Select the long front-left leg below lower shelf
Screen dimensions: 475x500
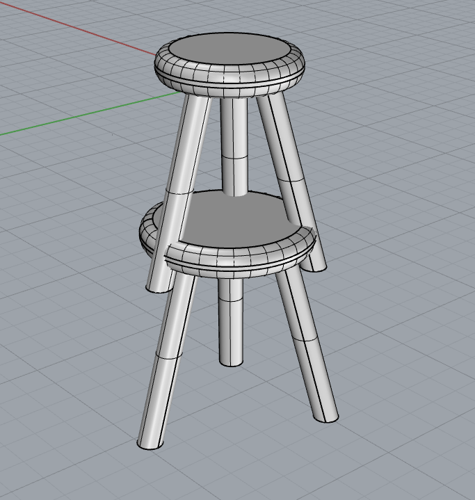(166, 360)
